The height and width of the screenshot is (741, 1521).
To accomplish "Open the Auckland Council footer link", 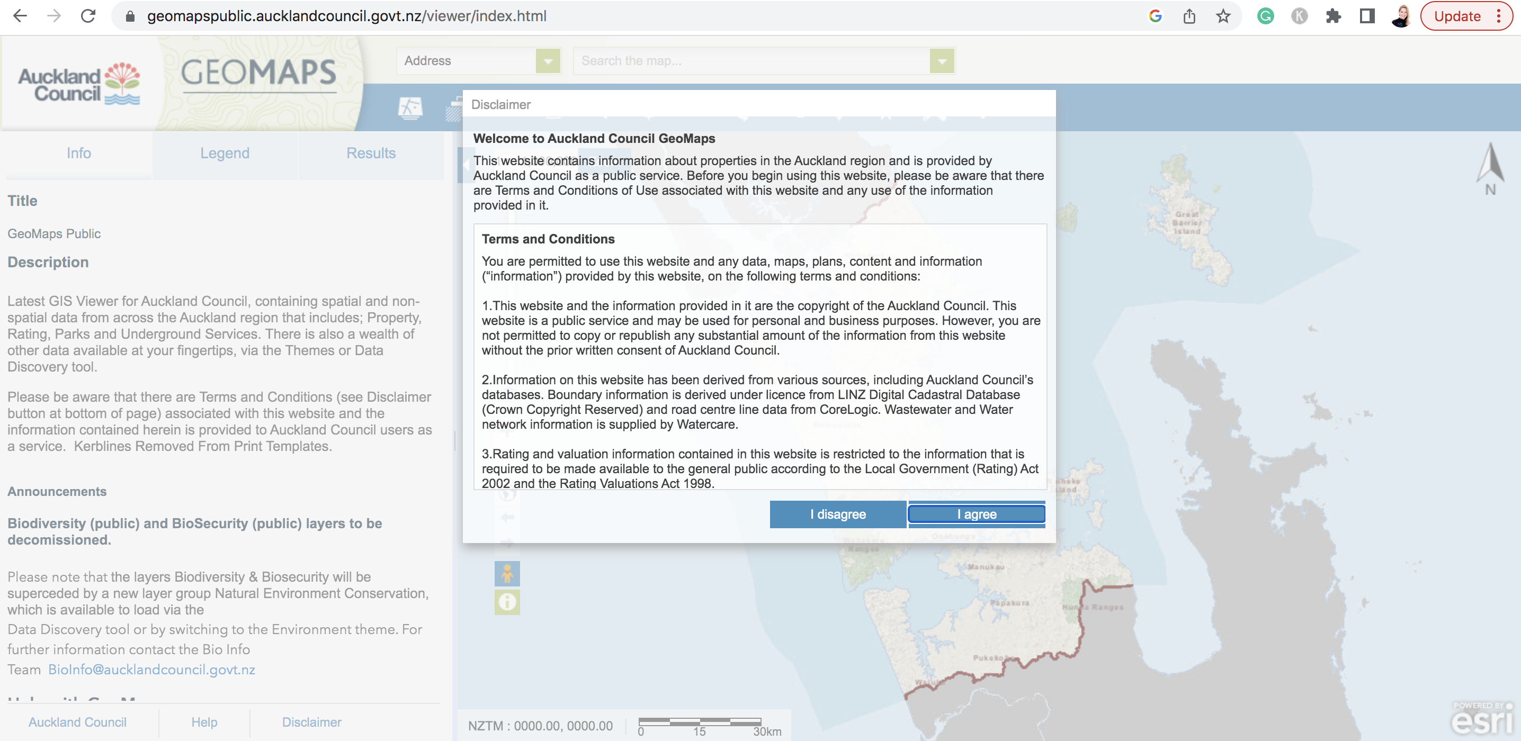I will pos(77,722).
